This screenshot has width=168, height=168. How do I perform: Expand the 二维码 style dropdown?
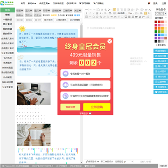[68, 11]
